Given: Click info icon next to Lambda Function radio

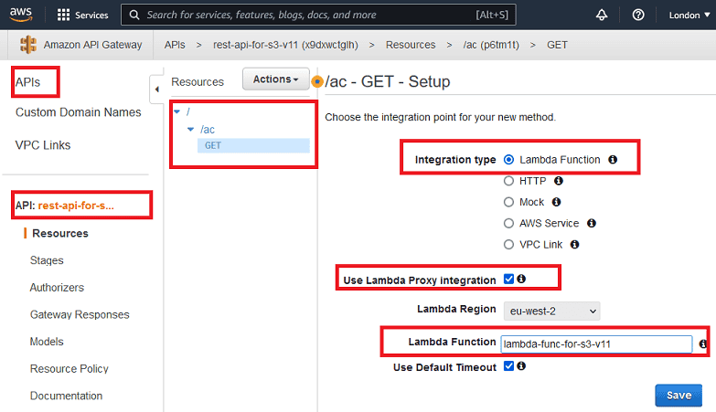Looking at the screenshot, I should [613, 160].
